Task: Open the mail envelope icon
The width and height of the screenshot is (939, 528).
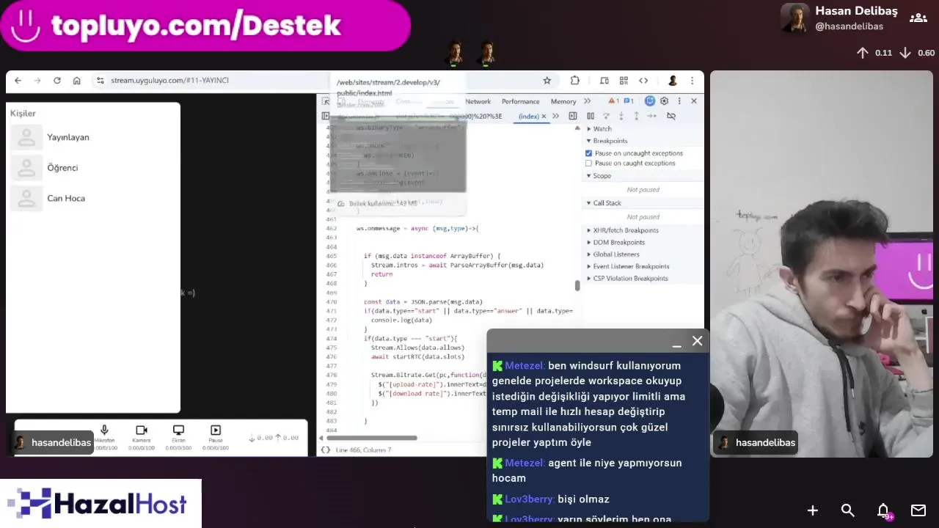Action: (x=918, y=510)
